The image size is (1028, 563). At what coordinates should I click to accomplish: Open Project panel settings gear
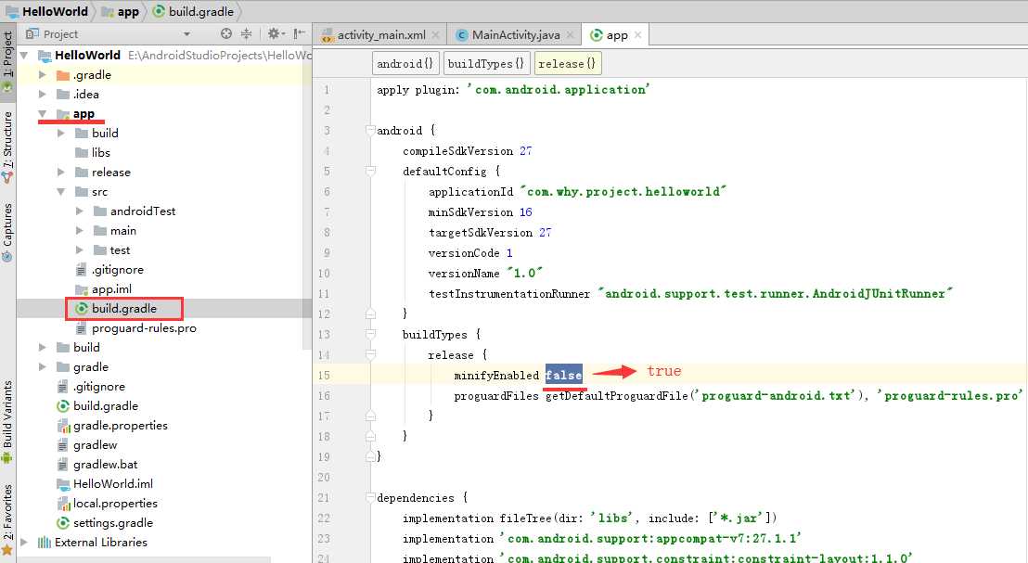274,33
